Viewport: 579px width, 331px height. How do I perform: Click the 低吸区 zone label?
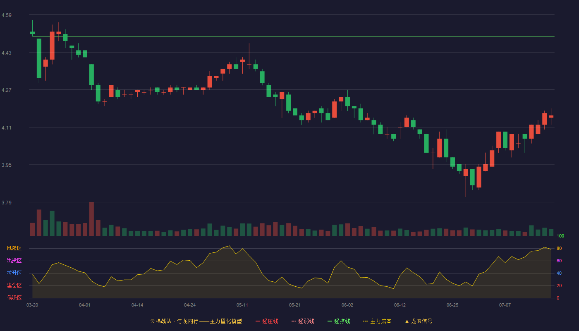[x=14, y=297]
